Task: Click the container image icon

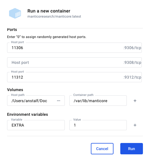Action: point(15,13)
